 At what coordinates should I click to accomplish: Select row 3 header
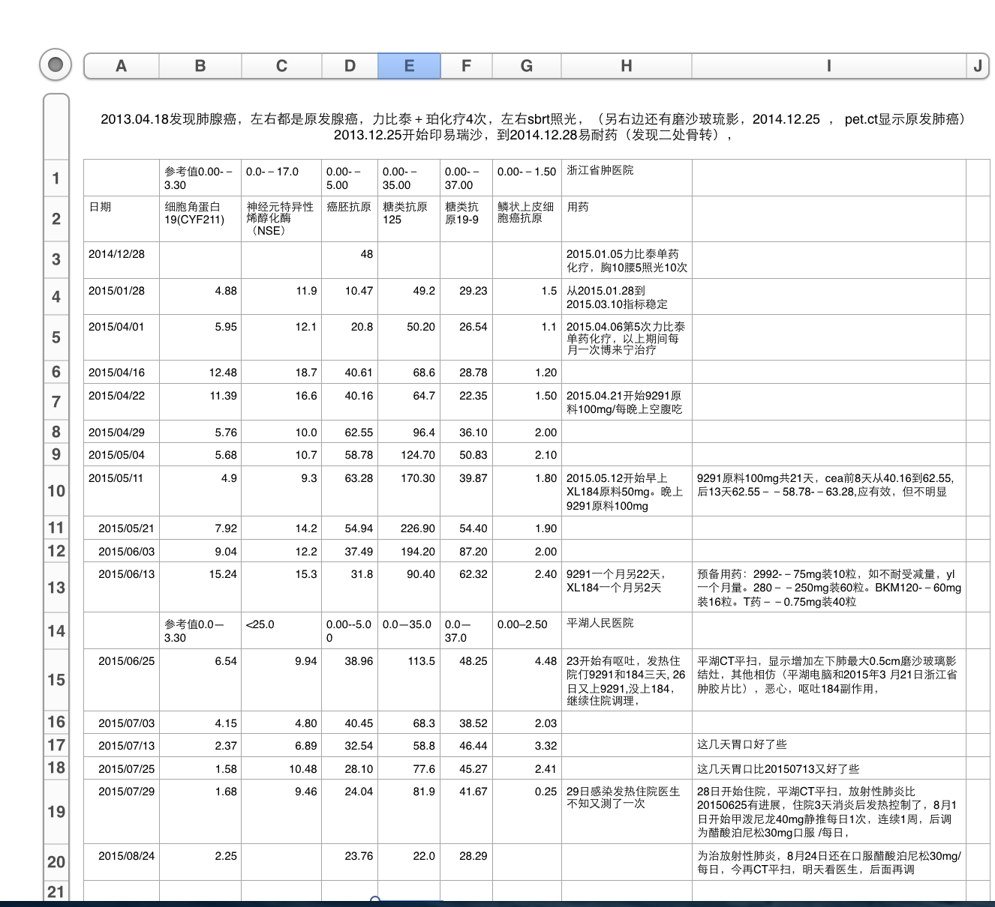[56, 260]
